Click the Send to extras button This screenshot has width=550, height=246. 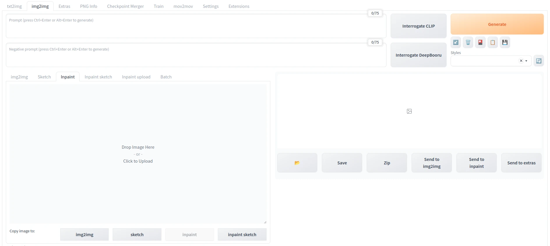click(521, 163)
